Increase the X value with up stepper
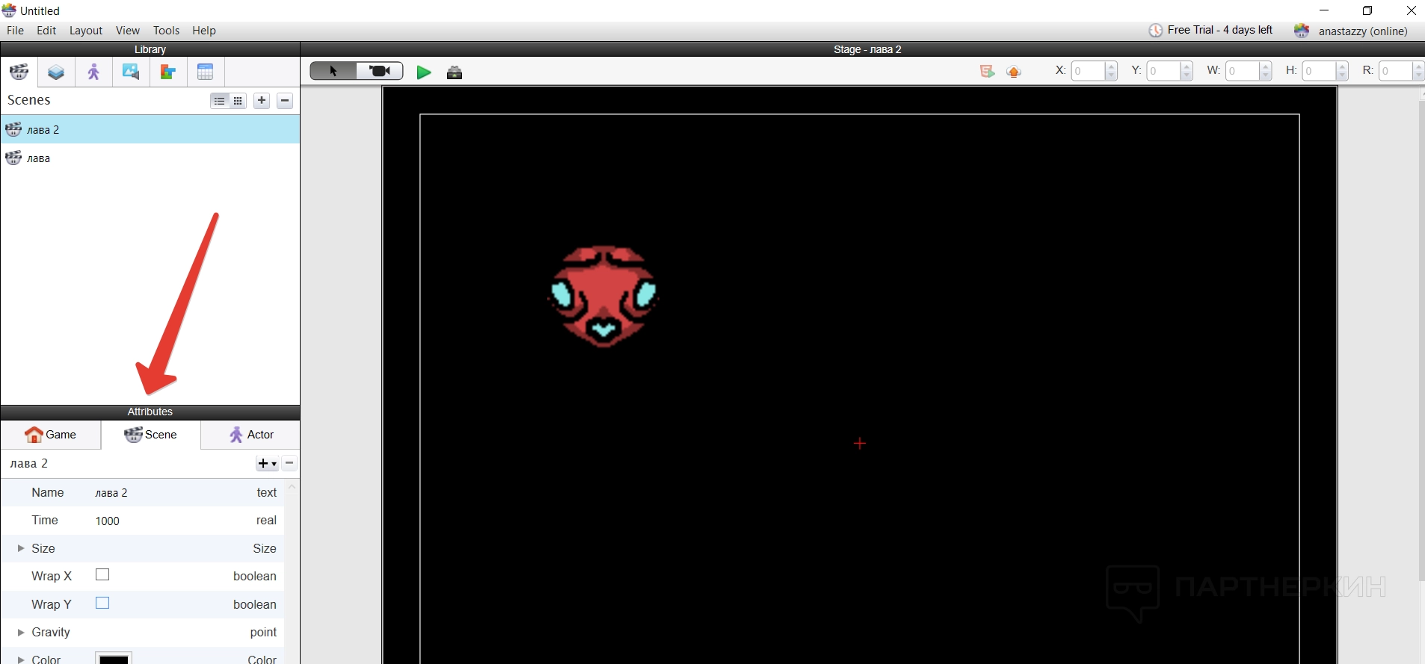1425x664 pixels. point(1112,66)
